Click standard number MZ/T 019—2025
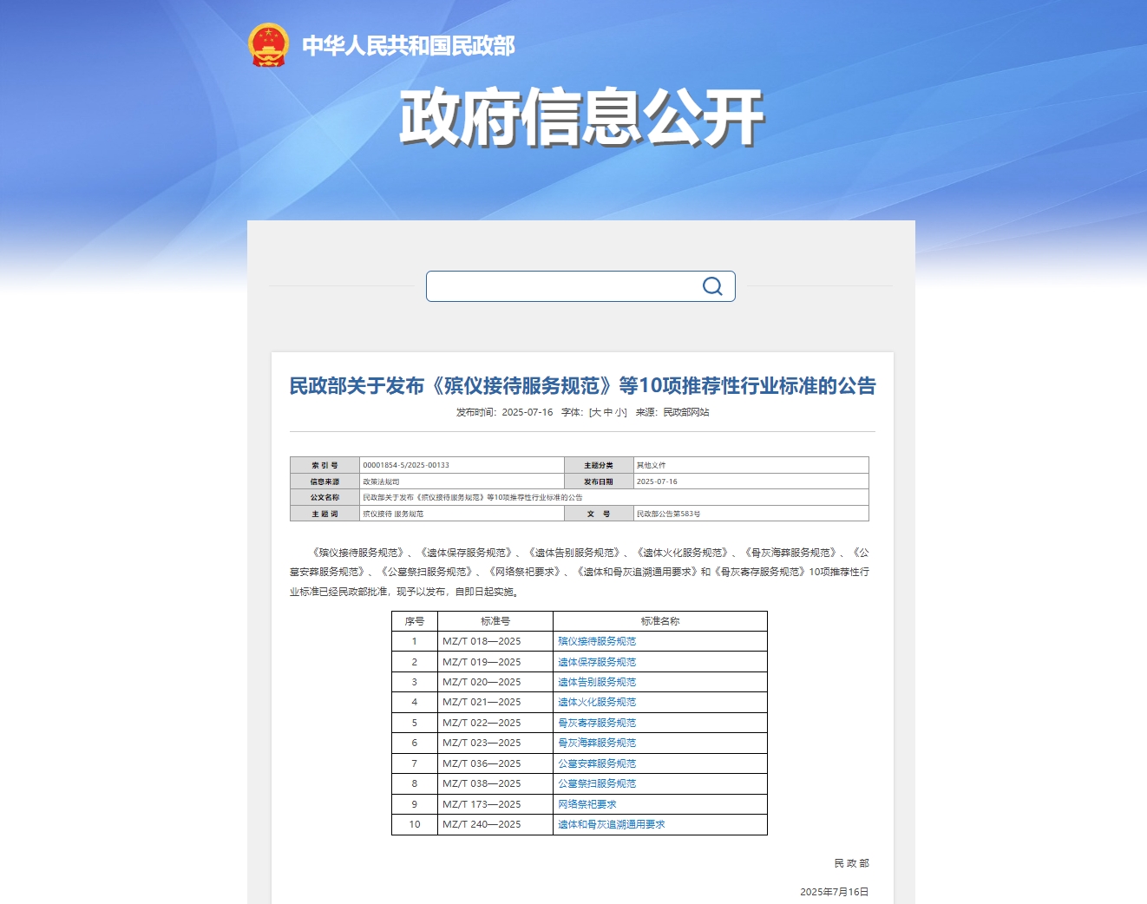The image size is (1147, 904). click(482, 662)
